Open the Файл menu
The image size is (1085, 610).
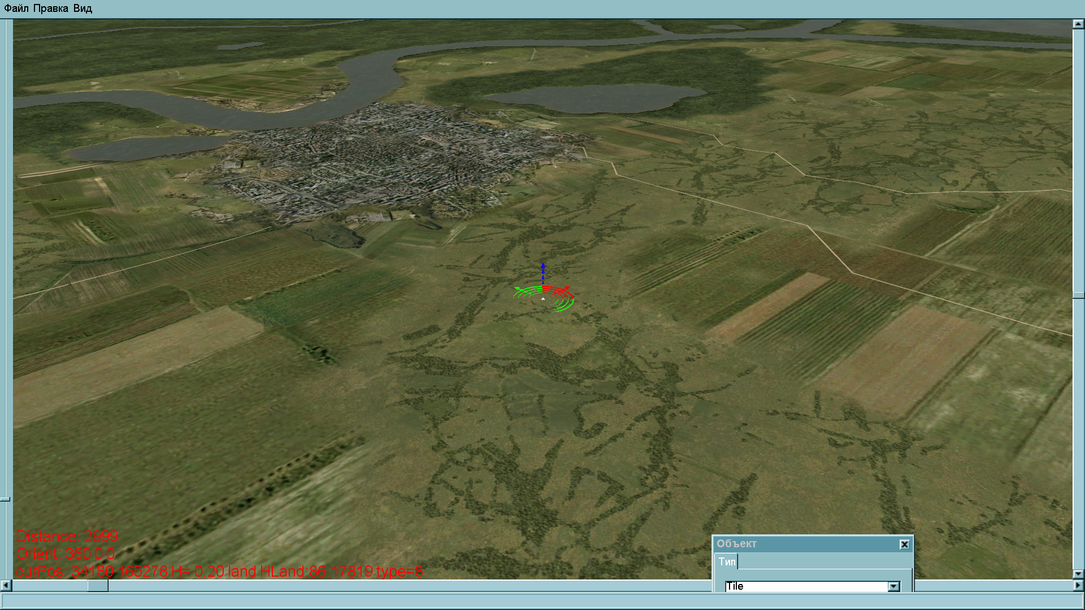[16, 8]
